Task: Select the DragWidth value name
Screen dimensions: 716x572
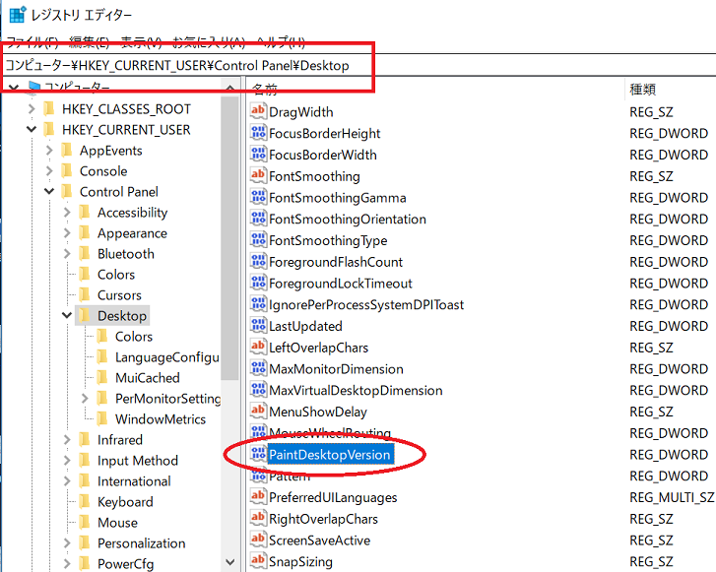Action: (301, 112)
